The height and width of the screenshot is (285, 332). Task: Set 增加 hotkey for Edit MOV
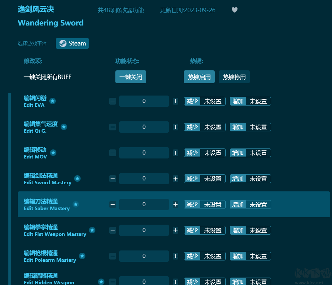click(x=250, y=153)
